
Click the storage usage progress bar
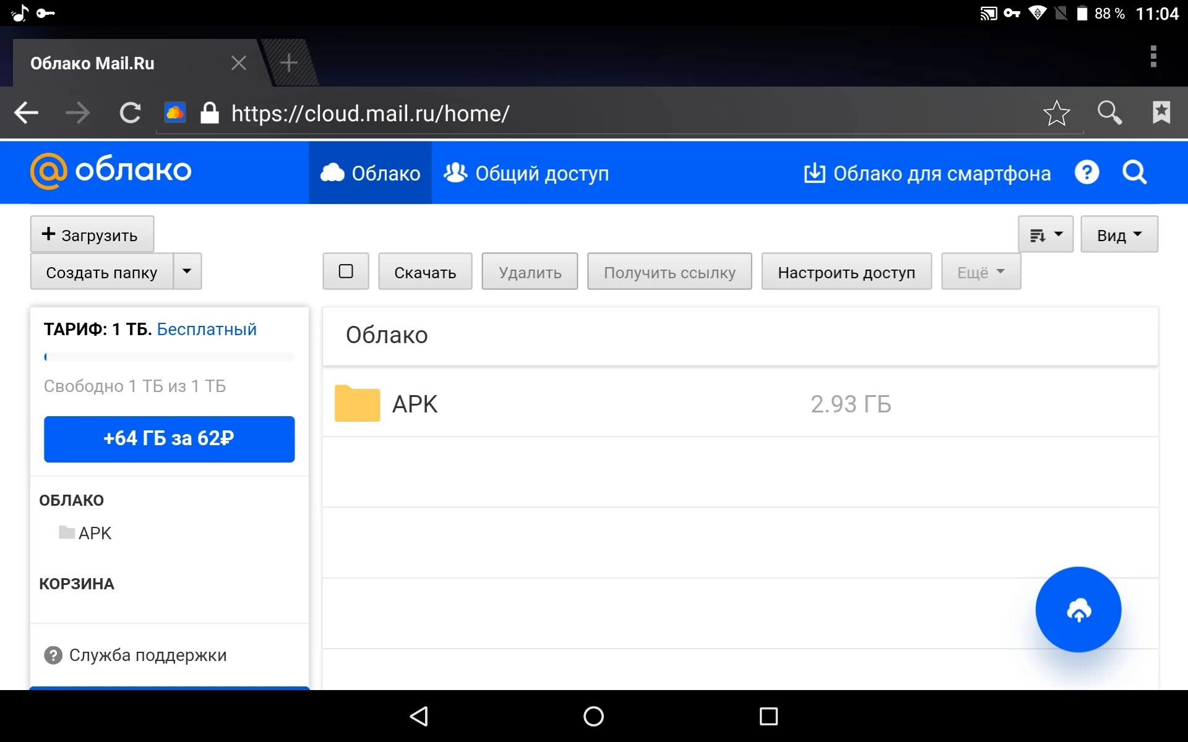tap(169, 357)
